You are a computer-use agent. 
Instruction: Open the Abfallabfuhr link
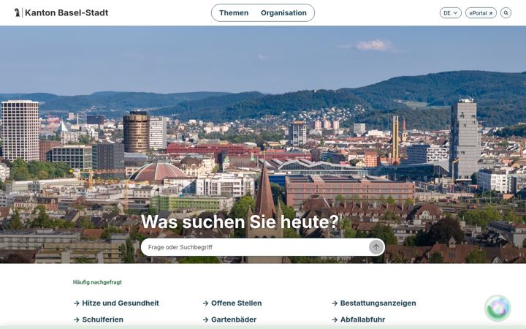tap(362, 319)
